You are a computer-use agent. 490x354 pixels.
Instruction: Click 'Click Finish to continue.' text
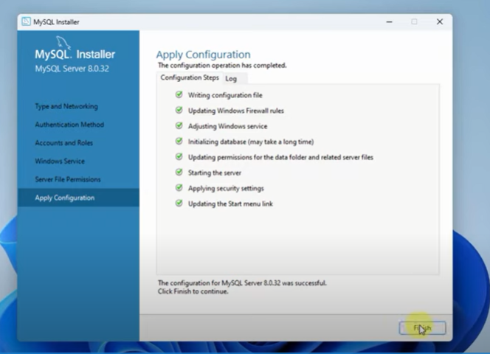(193, 291)
